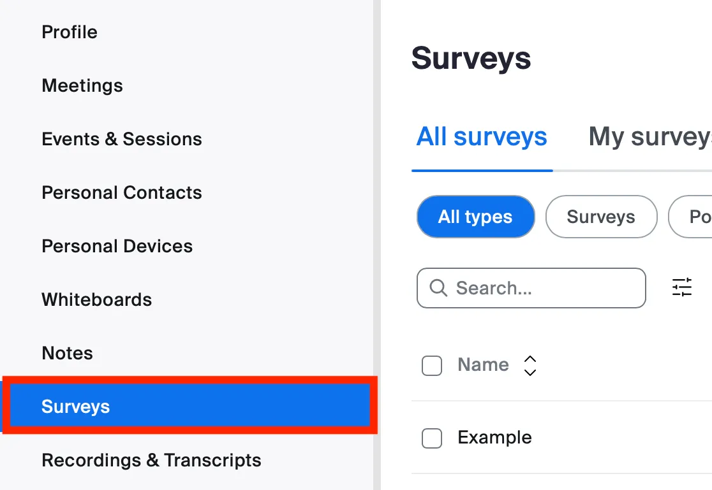Open Events & Sessions from the sidebar
The width and height of the screenshot is (712, 490).
[x=121, y=139]
